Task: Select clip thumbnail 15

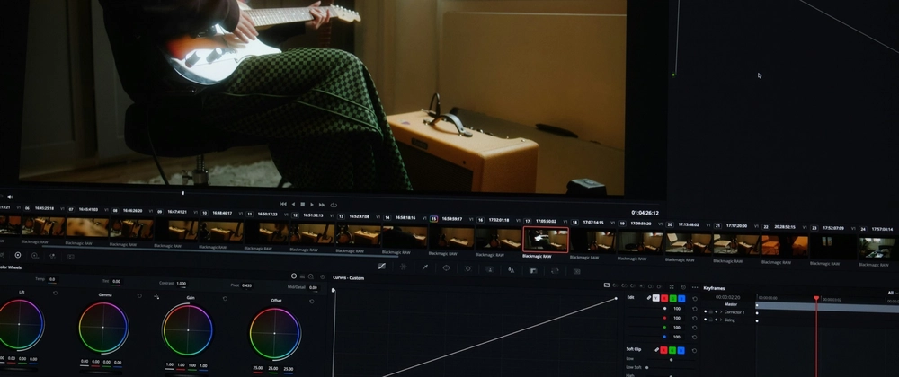Action: click(452, 237)
